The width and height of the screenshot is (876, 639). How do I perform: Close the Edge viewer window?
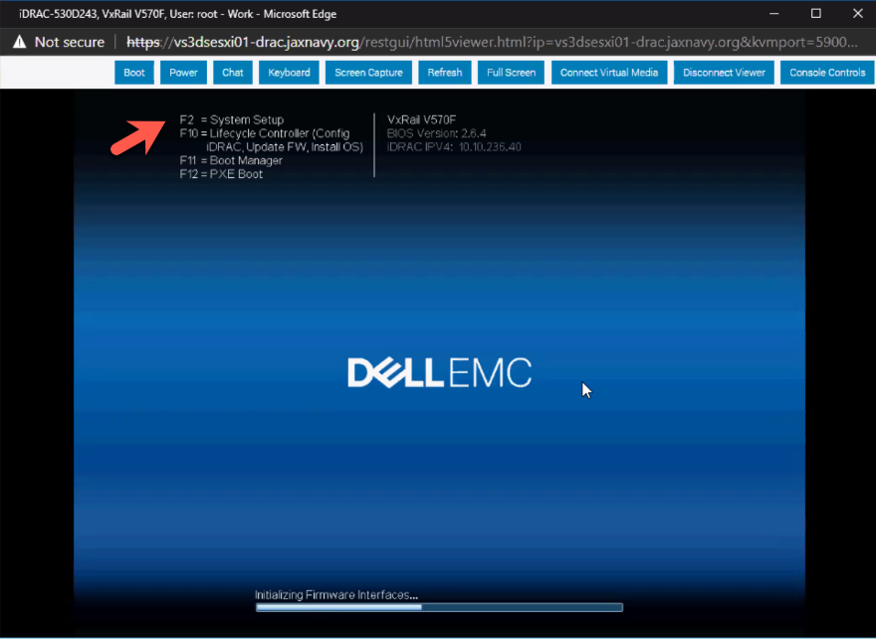coord(858,13)
